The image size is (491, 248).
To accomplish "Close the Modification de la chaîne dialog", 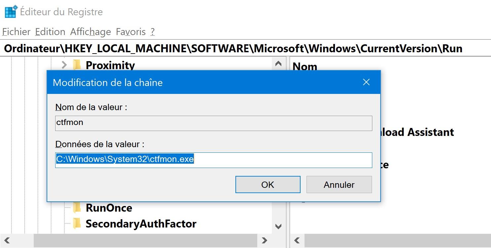I will 366,82.
